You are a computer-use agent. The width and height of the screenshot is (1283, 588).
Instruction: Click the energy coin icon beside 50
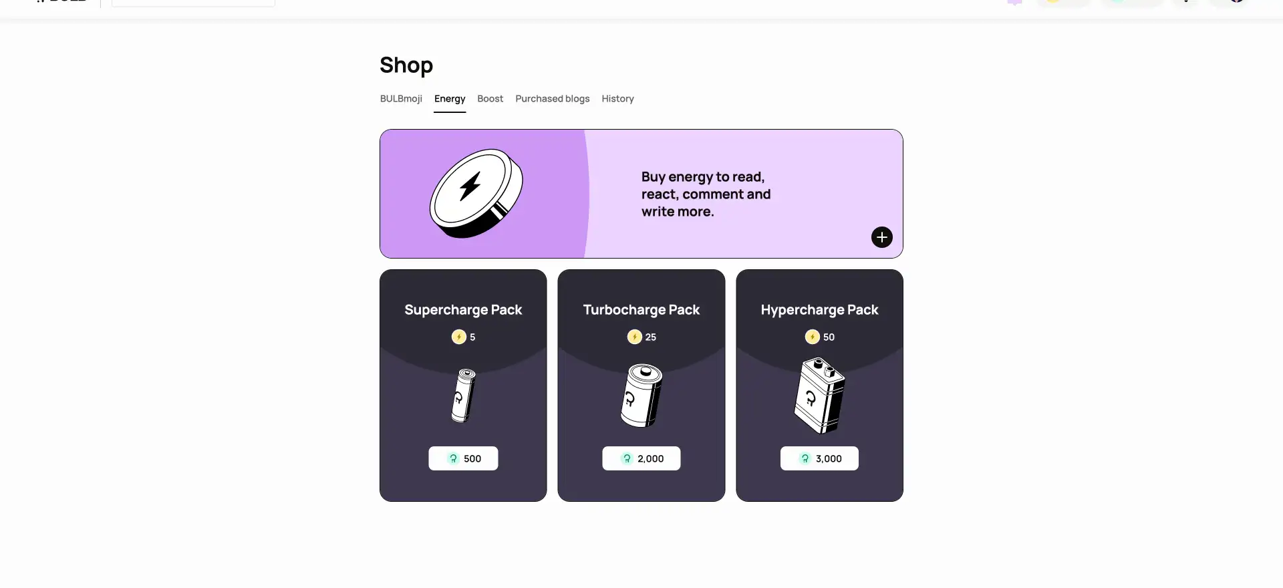point(812,337)
